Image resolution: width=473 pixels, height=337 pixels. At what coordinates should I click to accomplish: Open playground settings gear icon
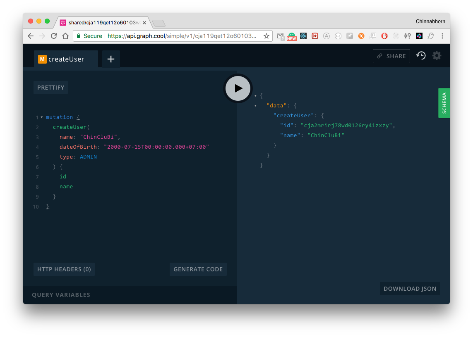tap(437, 56)
